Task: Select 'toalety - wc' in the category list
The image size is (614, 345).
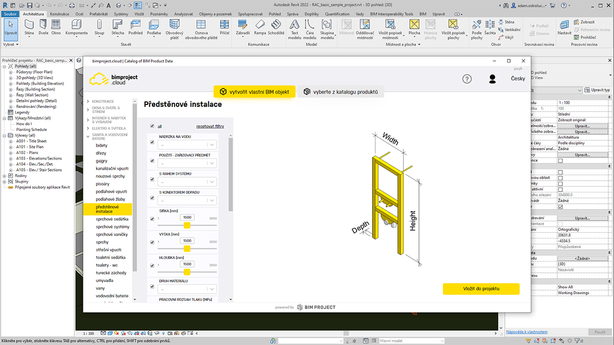Action: coord(107,265)
